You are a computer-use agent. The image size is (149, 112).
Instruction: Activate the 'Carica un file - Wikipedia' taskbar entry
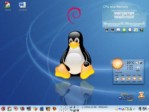tap(95, 107)
